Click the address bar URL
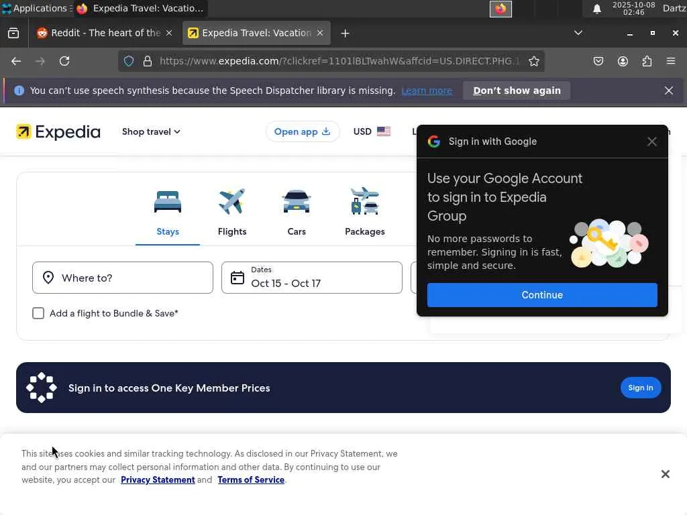Viewport: 687px width, 515px height. 339,61
